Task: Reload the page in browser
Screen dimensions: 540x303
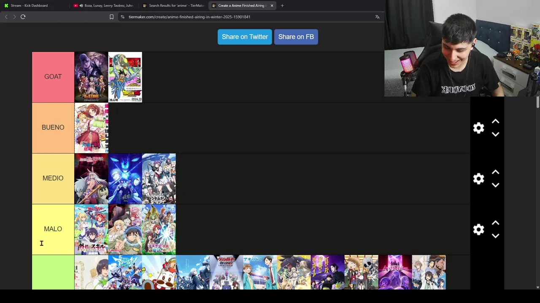Action: tap(23, 17)
